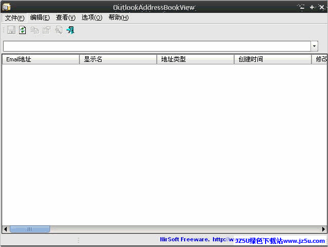The image size is (328, 247).
Task: Minimize the OutlookAddressBookView window
Action: point(301,7)
